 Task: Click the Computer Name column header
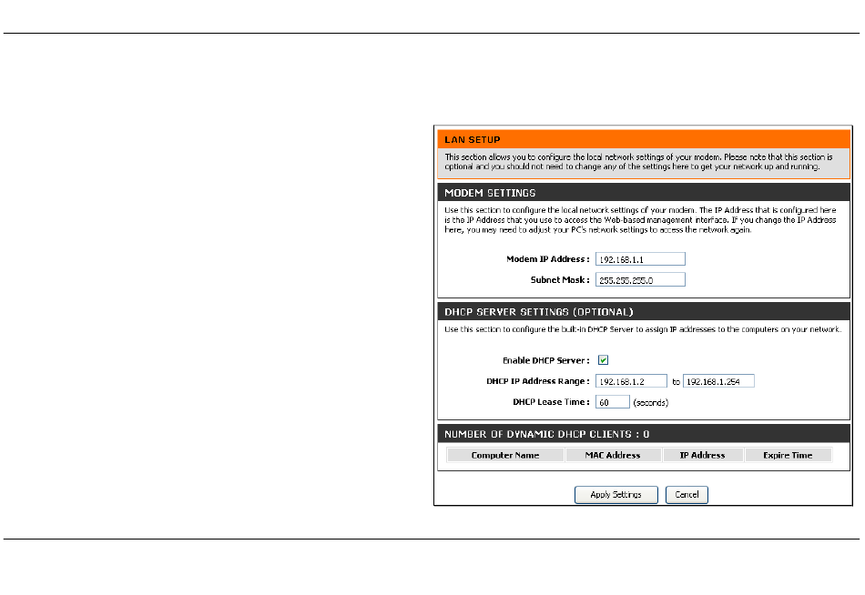point(504,455)
